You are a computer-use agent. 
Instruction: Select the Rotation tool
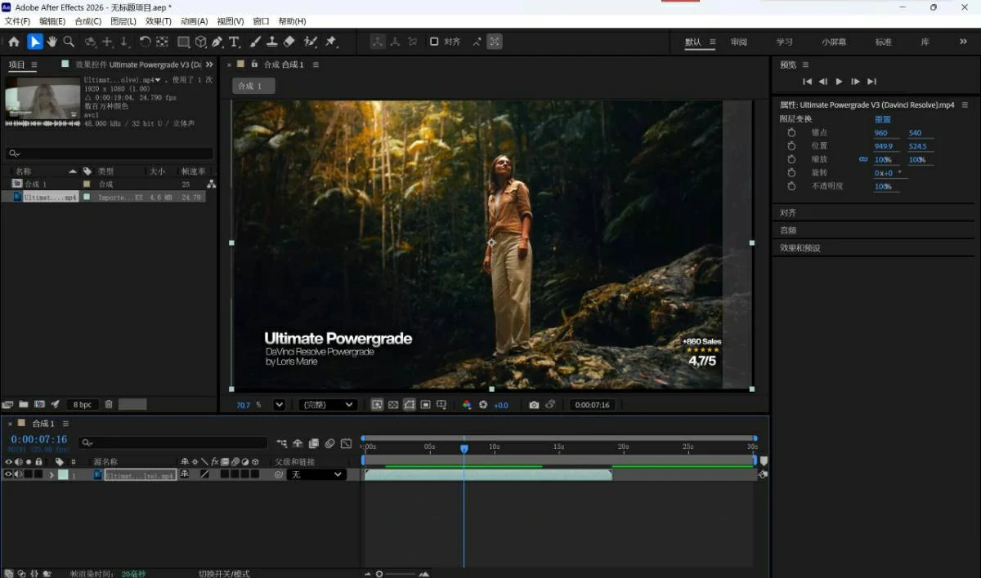(145, 42)
